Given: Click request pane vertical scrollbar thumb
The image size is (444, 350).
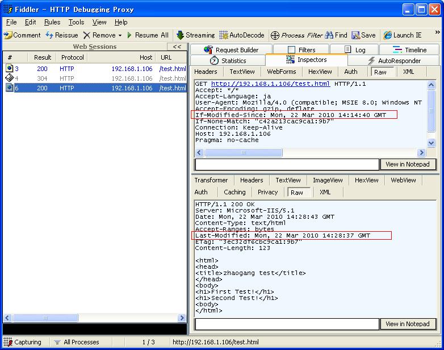Looking at the screenshot, I should tap(431, 111).
